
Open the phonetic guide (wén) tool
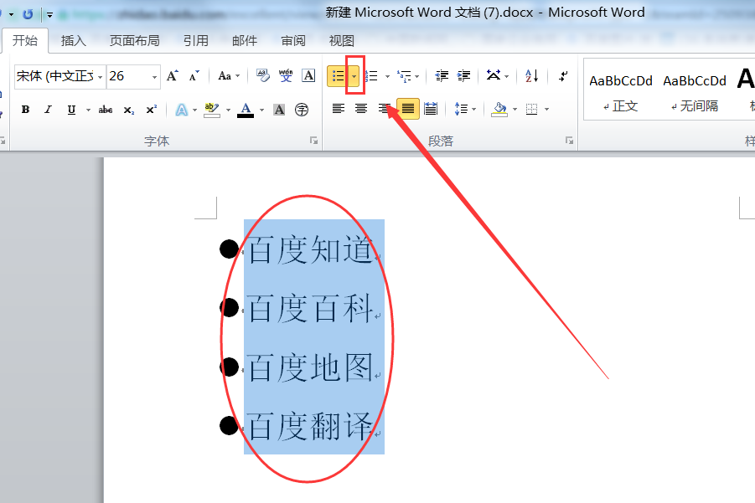click(x=286, y=75)
